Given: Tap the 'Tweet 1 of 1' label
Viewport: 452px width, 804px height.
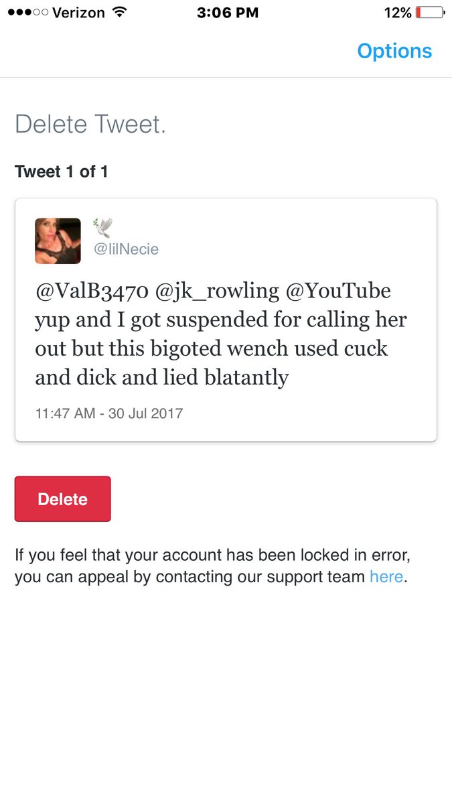Looking at the screenshot, I should pos(62,172).
